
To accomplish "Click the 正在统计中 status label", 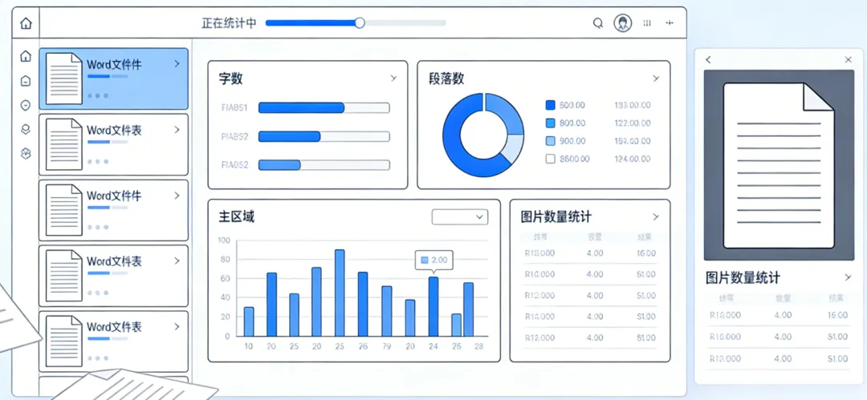I will click(x=229, y=23).
